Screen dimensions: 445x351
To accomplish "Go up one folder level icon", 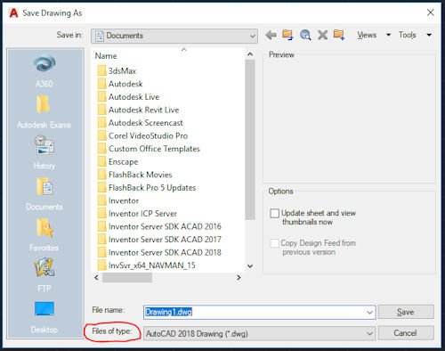I will coord(287,35).
